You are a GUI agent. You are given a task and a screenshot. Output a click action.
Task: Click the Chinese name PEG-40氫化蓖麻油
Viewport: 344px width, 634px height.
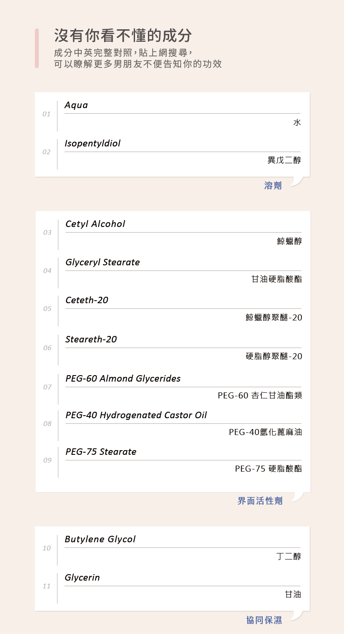tap(265, 432)
